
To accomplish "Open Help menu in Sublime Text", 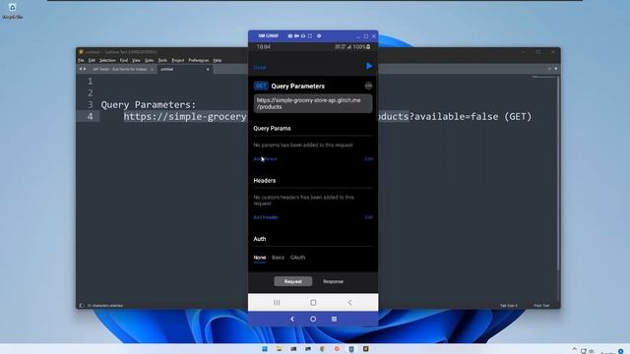I will (x=218, y=60).
